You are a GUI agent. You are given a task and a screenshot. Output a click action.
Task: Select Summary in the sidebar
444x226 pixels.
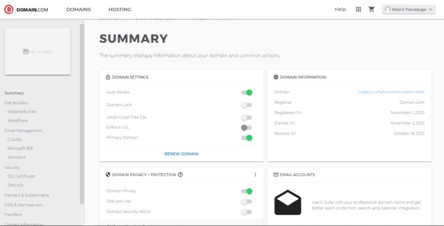pos(14,93)
